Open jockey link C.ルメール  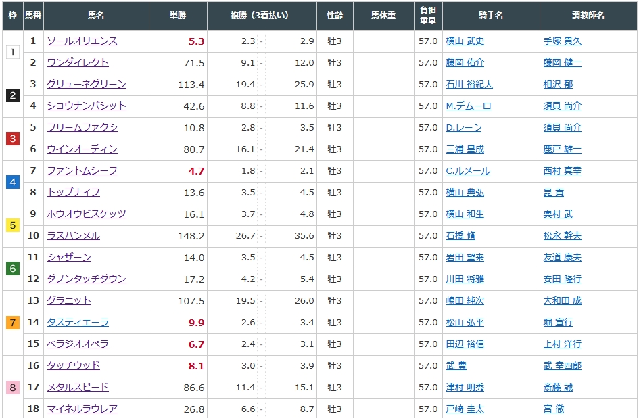pyautogui.click(x=468, y=171)
